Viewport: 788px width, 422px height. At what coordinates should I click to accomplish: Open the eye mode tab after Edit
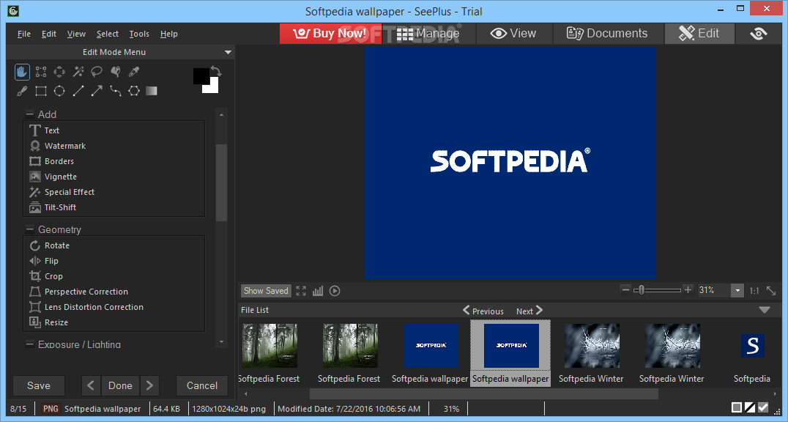(x=759, y=34)
